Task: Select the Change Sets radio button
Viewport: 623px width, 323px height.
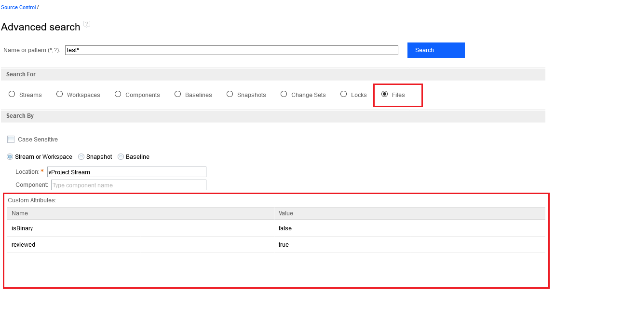Action: [284, 94]
